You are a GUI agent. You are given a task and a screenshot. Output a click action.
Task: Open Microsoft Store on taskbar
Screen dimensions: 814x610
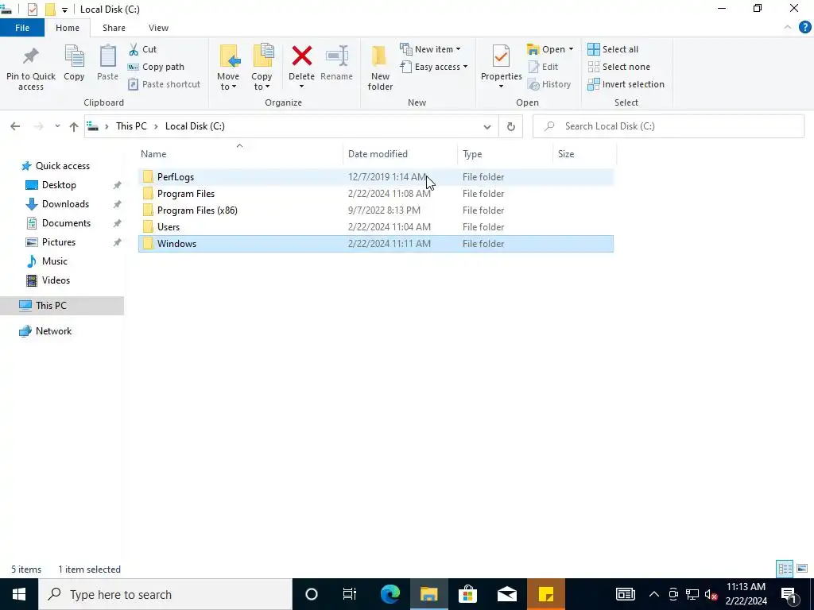coord(467,594)
